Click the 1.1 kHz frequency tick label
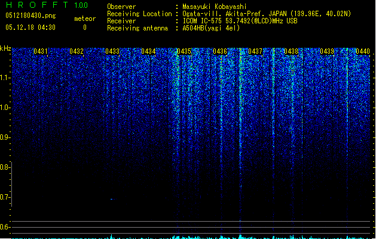This screenshot has width=376, height=239. click(5, 78)
